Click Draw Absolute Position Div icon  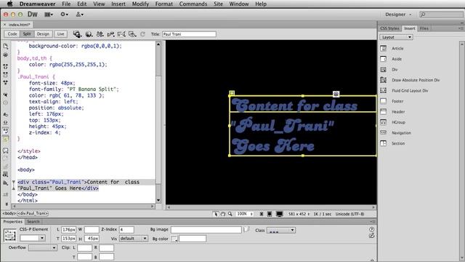384,80
